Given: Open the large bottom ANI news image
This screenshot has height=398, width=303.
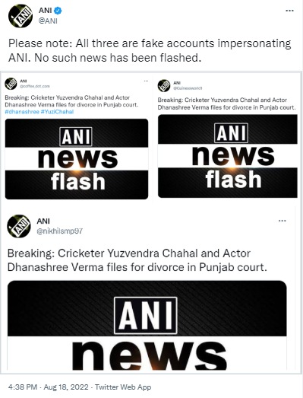Looking at the screenshot, I should click(147, 325).
